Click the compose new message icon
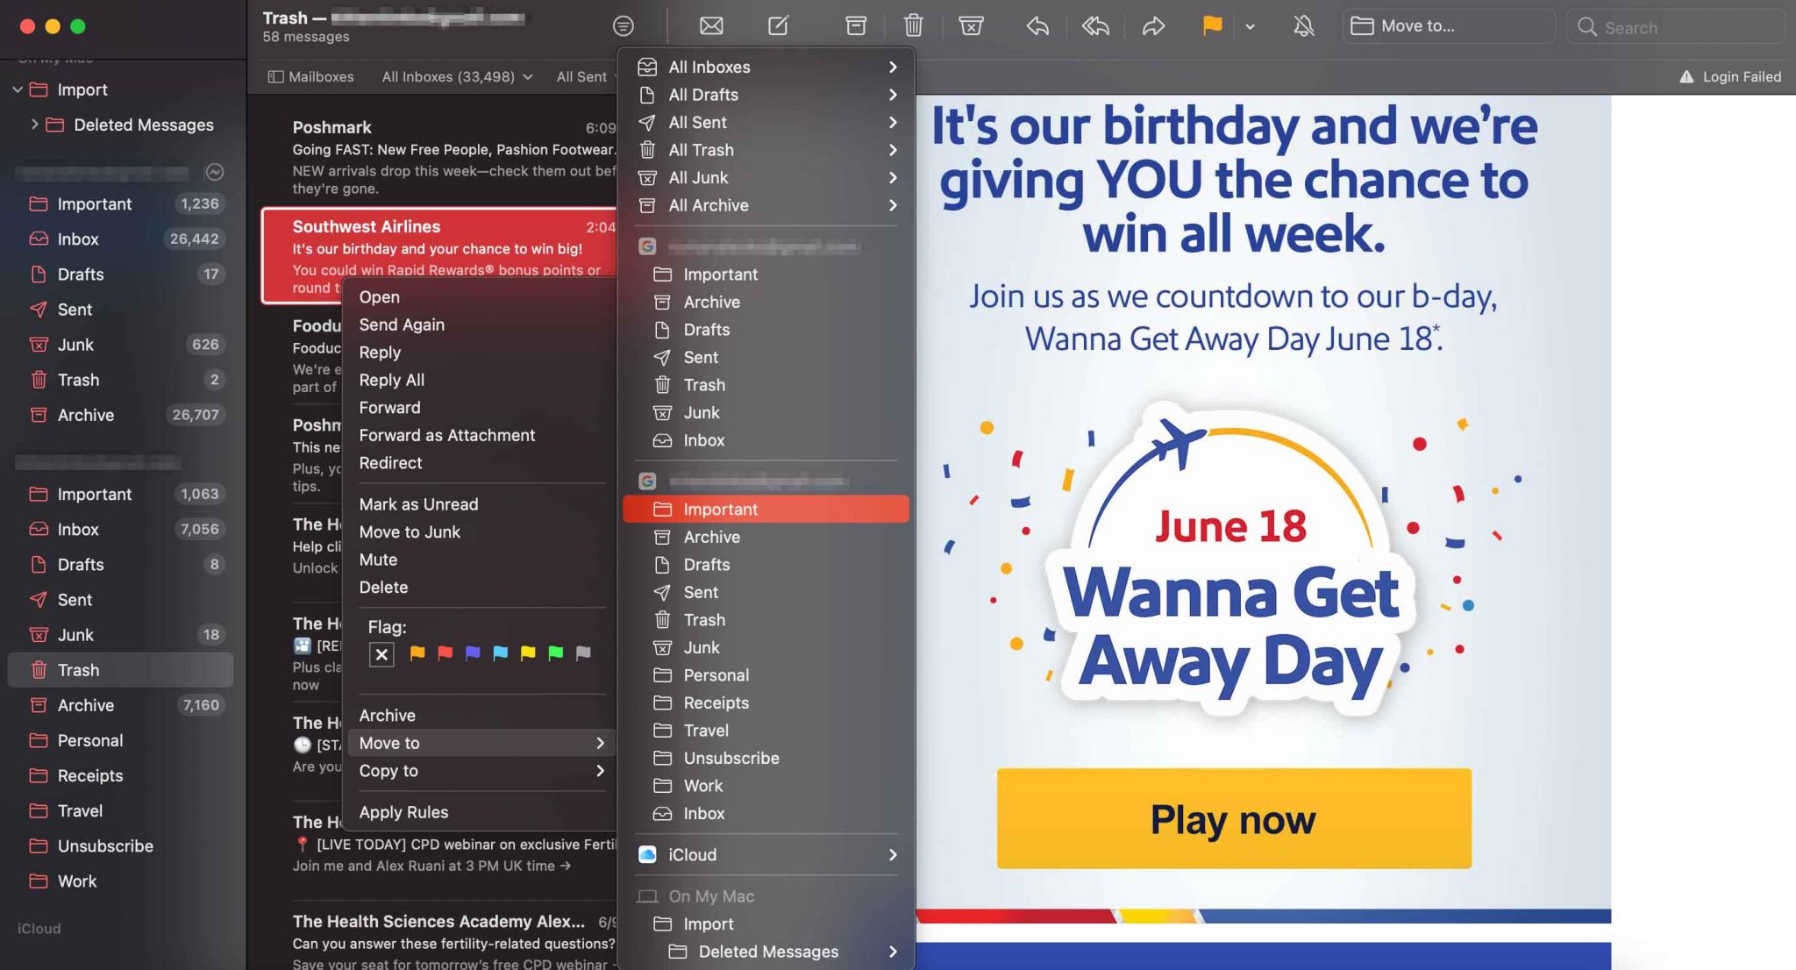 777,26
